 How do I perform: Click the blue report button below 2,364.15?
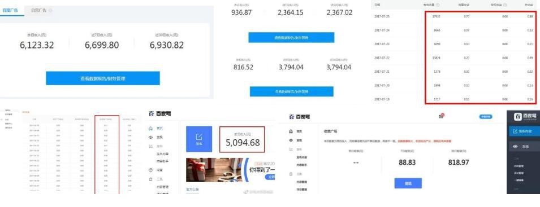point(291,37)
